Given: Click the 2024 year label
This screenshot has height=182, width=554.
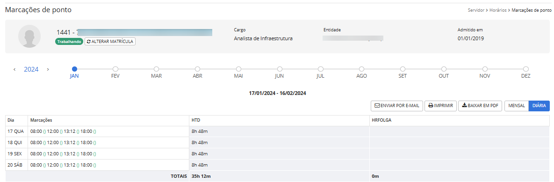Looking at the screenshot, I should coord(31,70).
